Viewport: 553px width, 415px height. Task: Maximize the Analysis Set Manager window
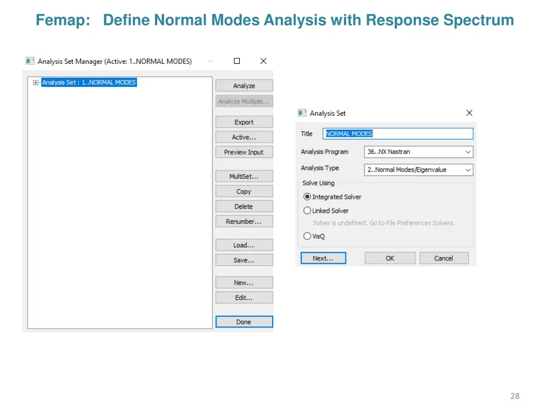point(237,61)
